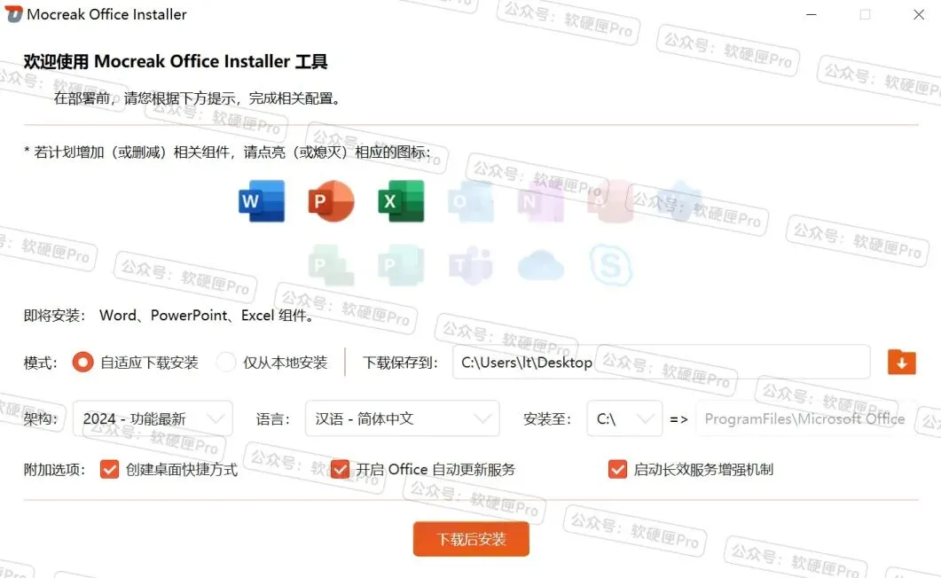Viewport: 941px width, 578px height.
Task: Click the orange download folder browse icon
Action: click(x=901, y=362)
